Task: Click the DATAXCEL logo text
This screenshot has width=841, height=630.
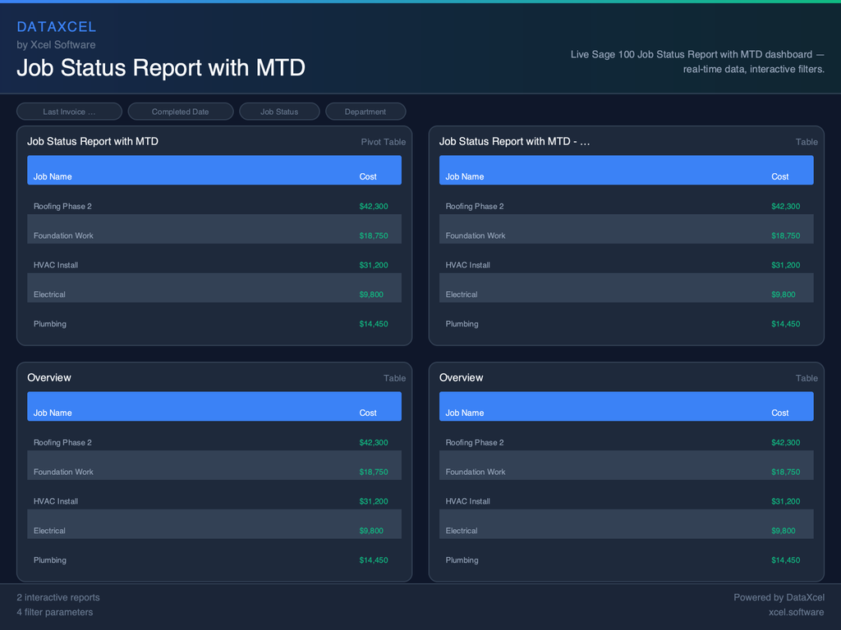Action: (57, 26)
